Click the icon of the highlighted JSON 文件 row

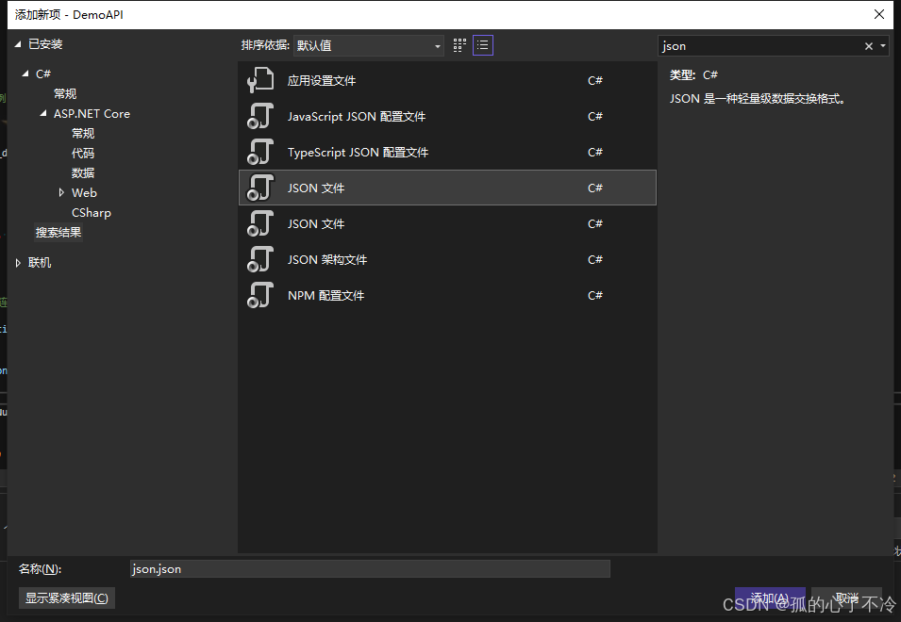click(260, 188)
